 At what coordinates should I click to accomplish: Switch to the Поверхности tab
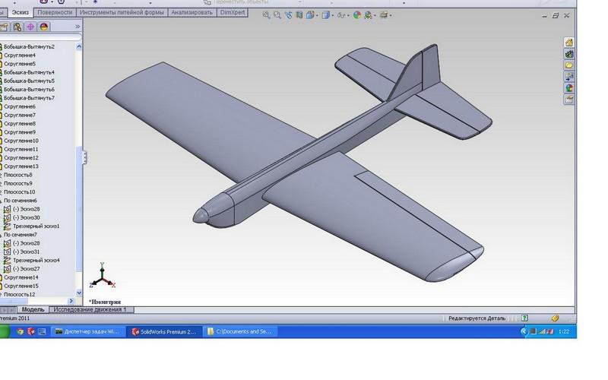click(x=55, y=13)
